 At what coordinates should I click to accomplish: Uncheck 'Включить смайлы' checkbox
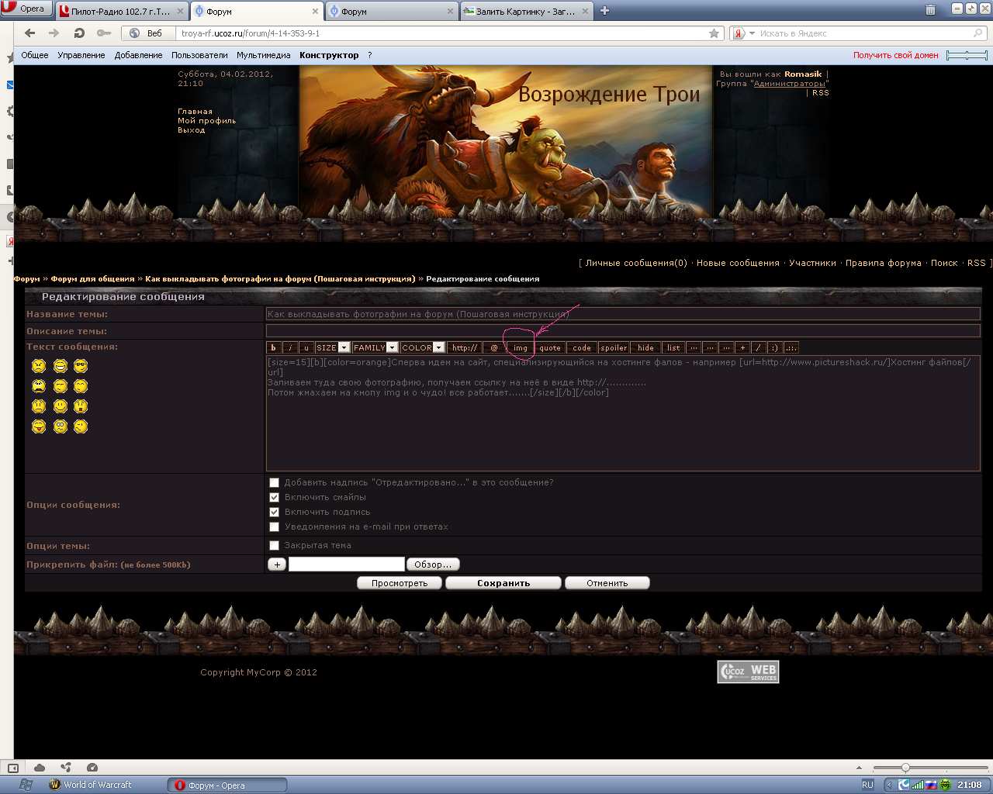[274, 497]
